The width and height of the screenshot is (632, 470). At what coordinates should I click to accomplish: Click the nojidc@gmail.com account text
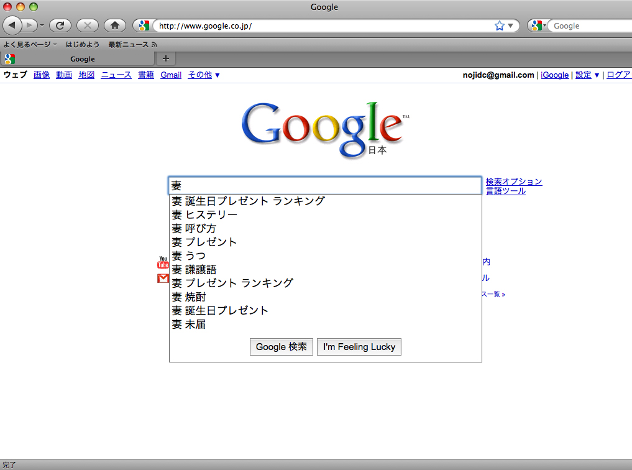coord(498,75)
